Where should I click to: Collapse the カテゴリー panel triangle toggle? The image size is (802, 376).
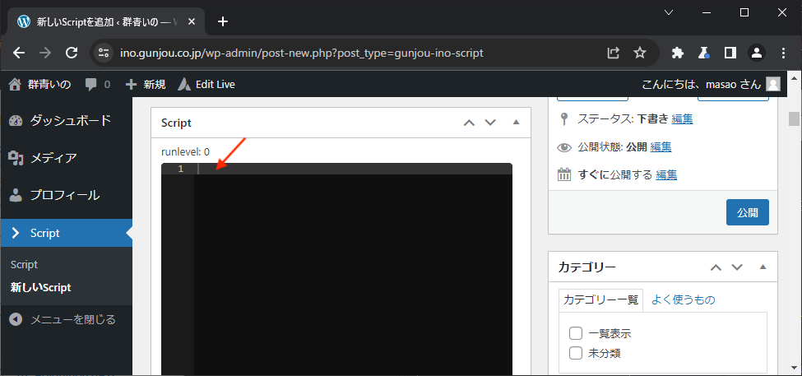coord(763,267)
